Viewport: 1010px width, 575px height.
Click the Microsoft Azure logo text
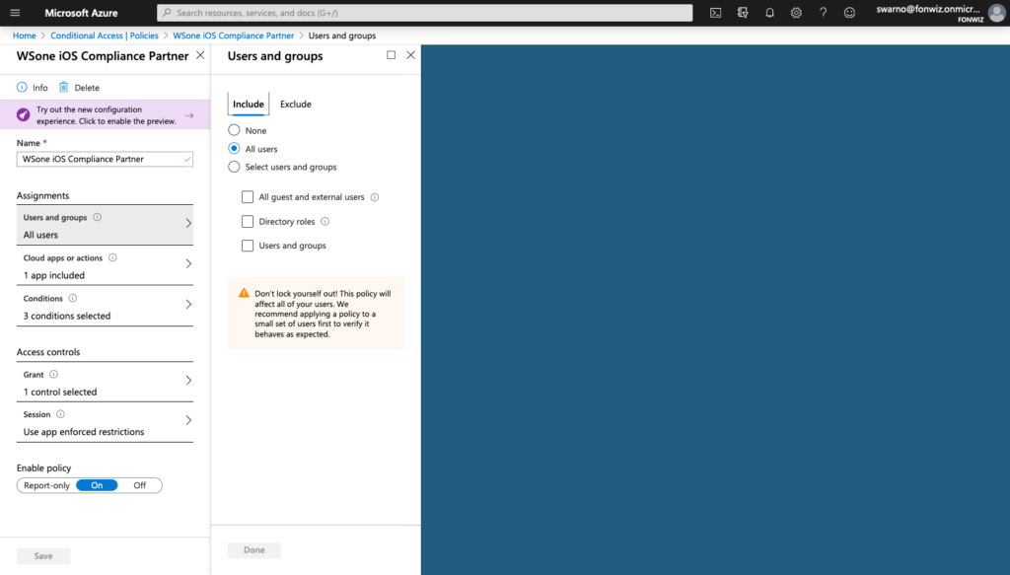(81, 13)
